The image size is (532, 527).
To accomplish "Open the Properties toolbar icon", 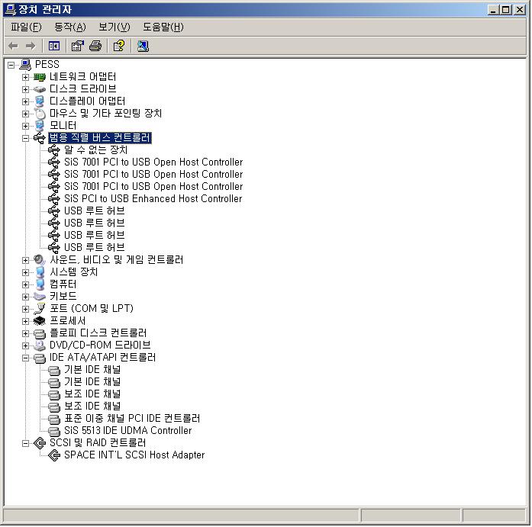I will click(x=77, y=46).
